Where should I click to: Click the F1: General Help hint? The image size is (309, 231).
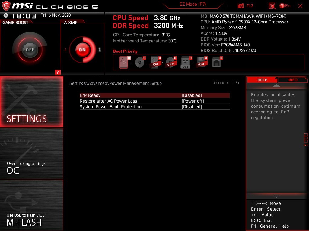point(270,226)
